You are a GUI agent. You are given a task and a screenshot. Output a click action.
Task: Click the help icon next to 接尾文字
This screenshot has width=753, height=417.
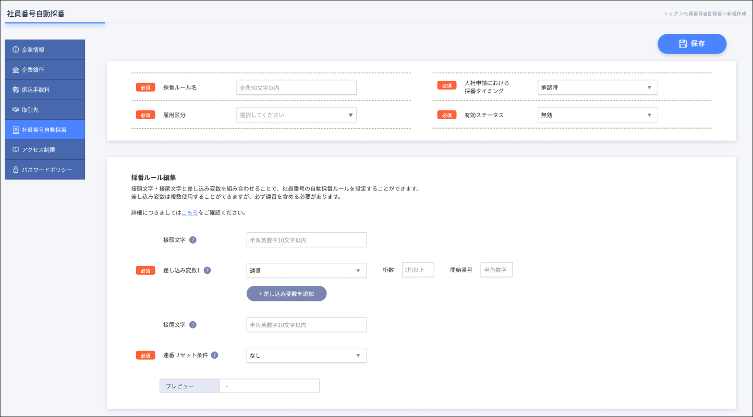[x=193, y=325]
